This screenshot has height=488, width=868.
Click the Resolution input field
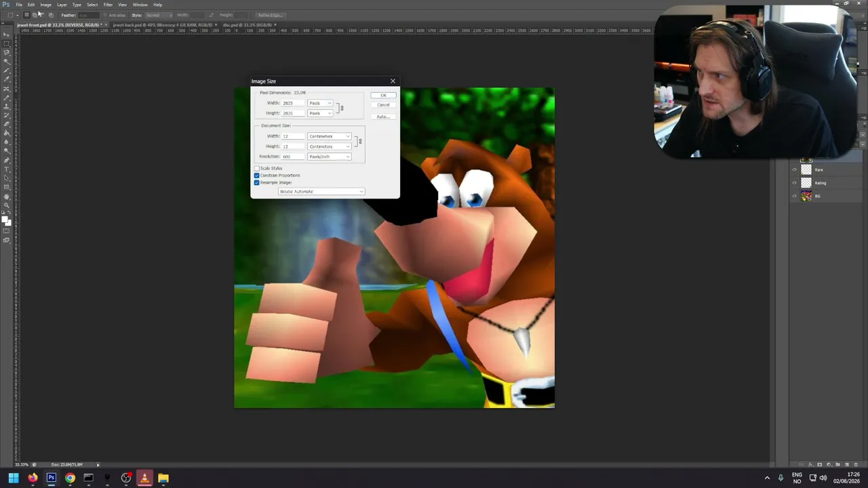coord(293,157)
